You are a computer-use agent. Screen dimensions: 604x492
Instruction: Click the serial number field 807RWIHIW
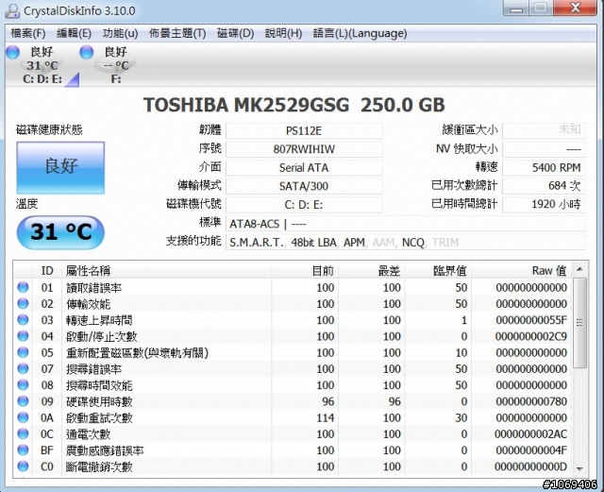[x=304, y=149]
